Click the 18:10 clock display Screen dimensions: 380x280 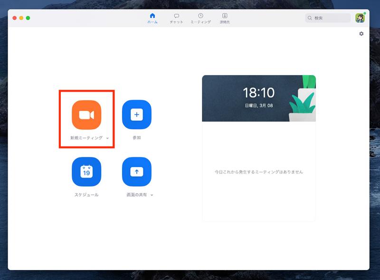(x=259, y=93)
